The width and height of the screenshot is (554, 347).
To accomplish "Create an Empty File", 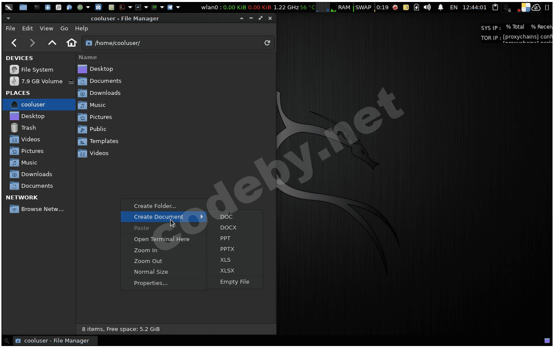I will coord(235,282).
